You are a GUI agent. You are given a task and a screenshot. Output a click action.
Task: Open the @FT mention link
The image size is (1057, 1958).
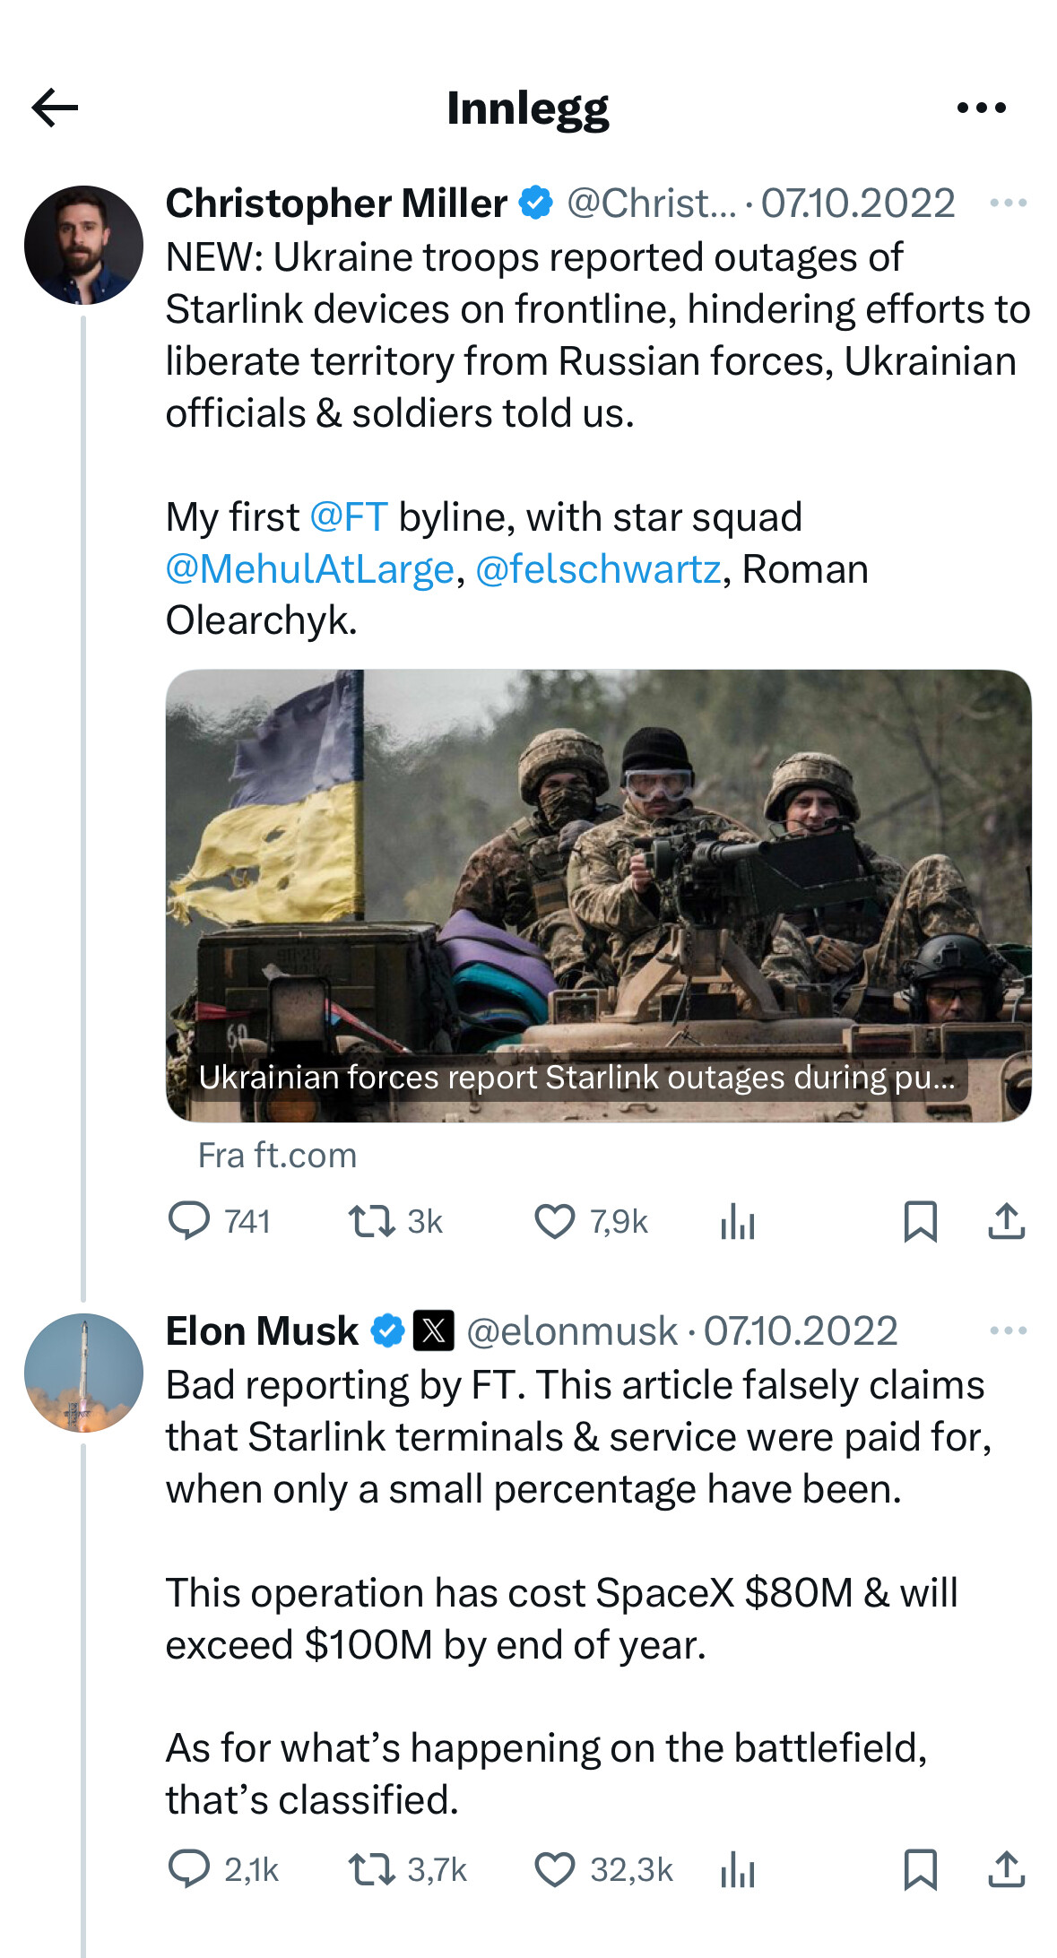(349, 517)
